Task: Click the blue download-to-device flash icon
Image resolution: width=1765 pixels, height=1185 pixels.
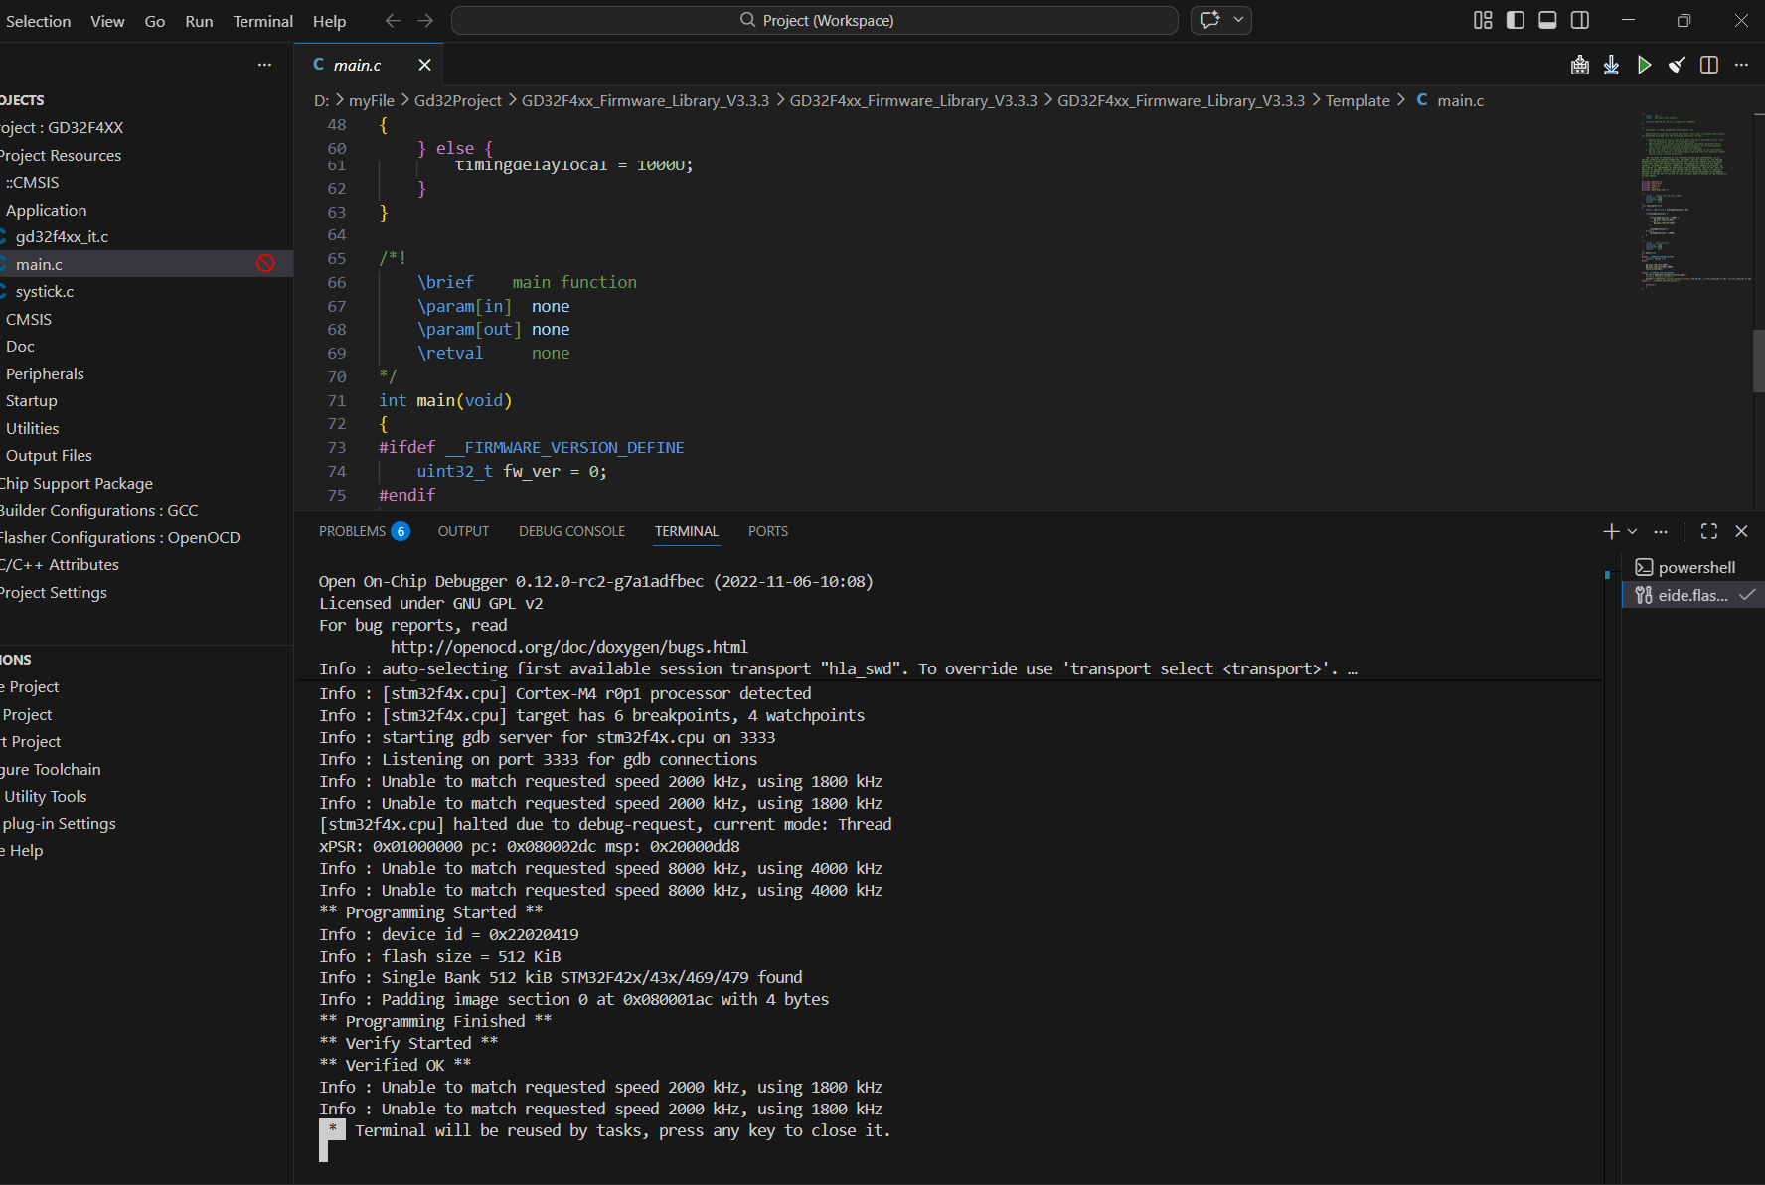Action: click(1611, 65)
